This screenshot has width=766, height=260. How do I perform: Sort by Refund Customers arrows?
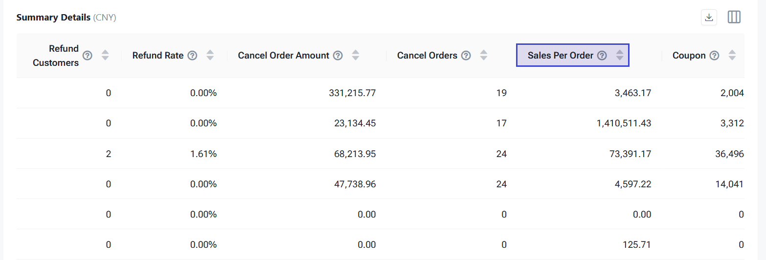[x=105, y=56]
